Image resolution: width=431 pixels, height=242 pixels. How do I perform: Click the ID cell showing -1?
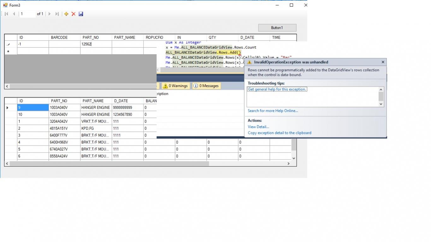[x=33, y=44]
